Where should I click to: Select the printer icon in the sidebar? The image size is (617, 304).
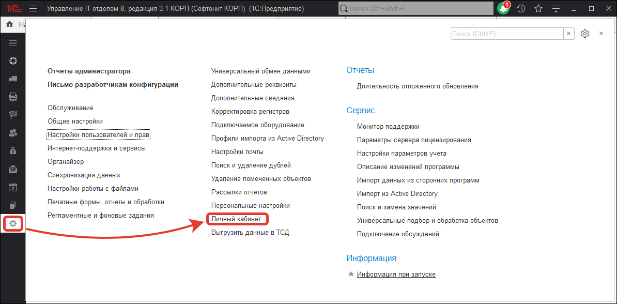[x=13, y=97]
